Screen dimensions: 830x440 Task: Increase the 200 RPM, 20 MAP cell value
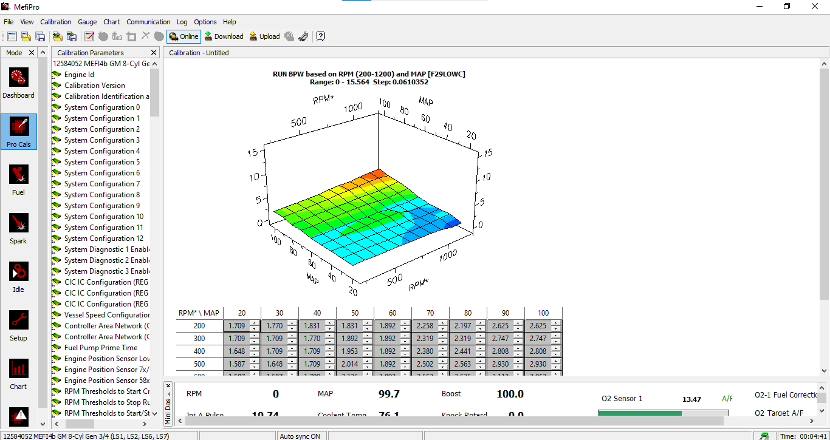[255, 323]
